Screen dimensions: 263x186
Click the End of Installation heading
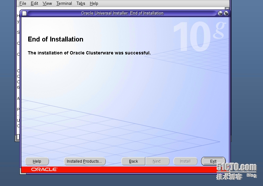point(55,39)
